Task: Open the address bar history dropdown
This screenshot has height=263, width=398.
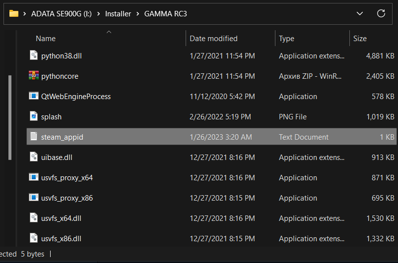Action: (360, 14)
